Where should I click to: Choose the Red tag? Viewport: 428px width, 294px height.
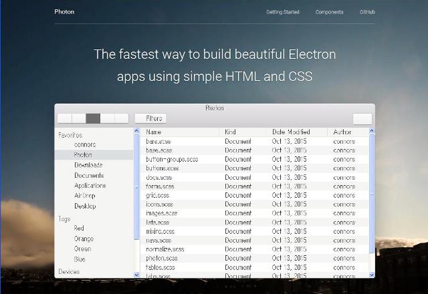(x=94, y=228)
